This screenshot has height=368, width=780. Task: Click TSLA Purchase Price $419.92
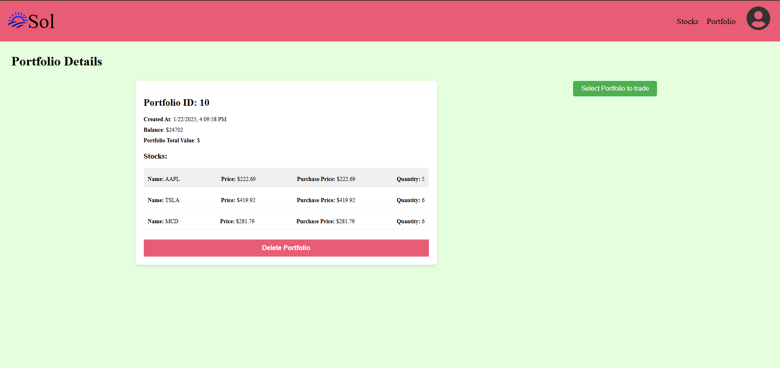click(326, 200)
